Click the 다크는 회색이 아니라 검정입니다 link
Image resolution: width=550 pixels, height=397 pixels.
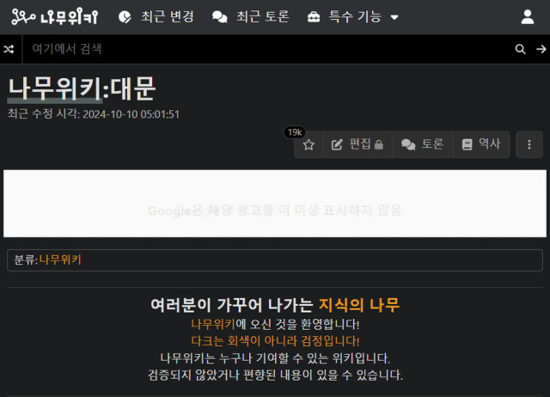coord(275,340)
